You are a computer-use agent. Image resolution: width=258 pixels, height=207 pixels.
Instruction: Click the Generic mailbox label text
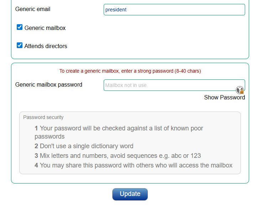coord(45,28)
